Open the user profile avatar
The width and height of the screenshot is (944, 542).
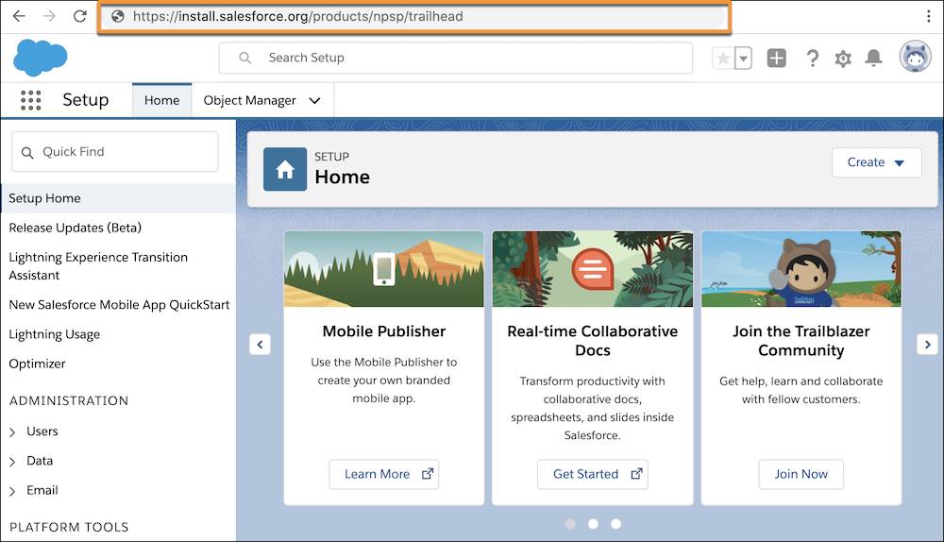click(x=915, y=58)
